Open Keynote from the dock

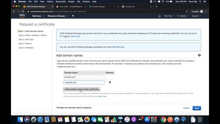click(x=120, y=120)
